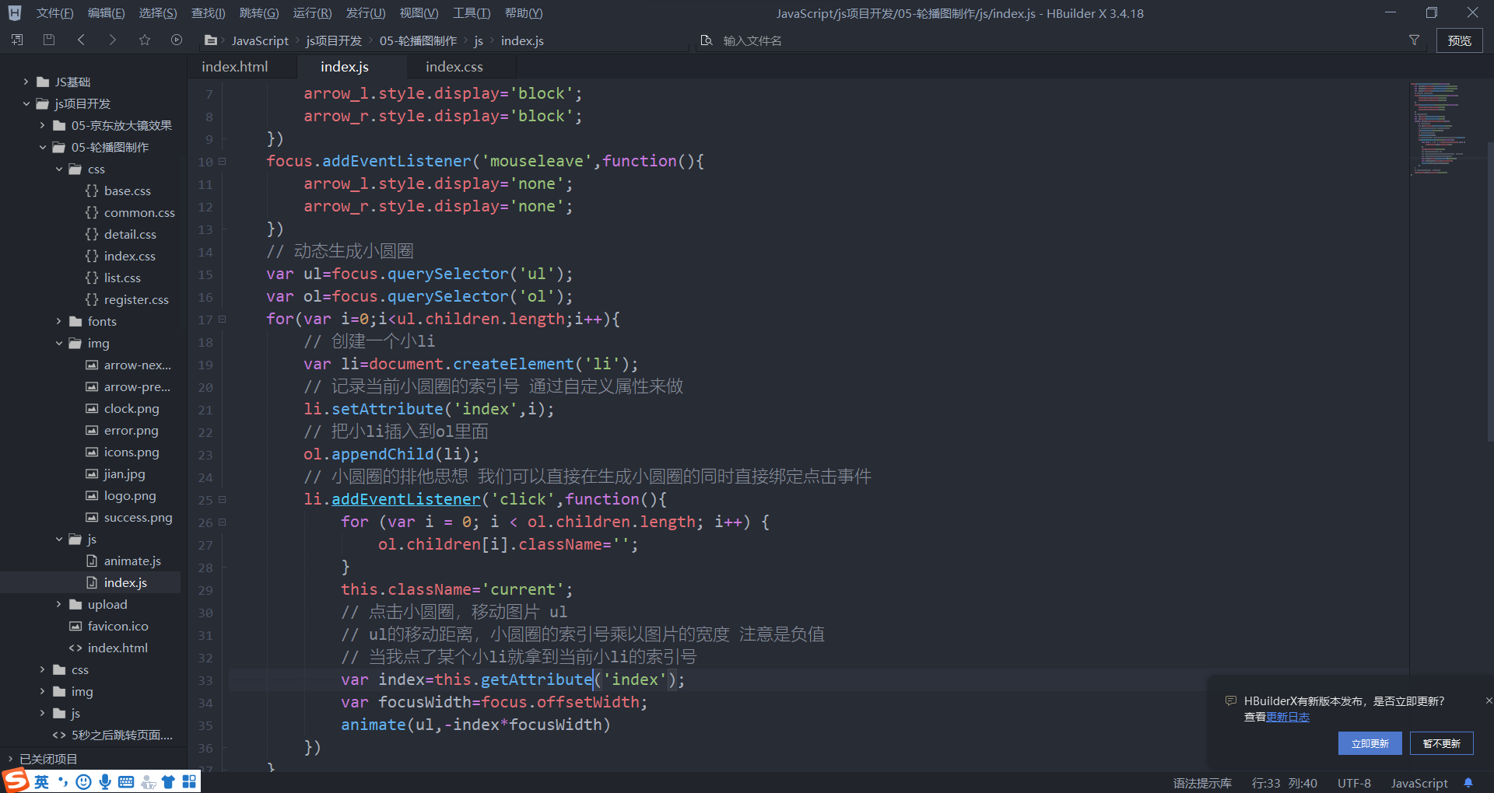Switch to the index.html tab
Viewport: 1494px width, 793px height.
pyautogui.click(x=233, y=66)
